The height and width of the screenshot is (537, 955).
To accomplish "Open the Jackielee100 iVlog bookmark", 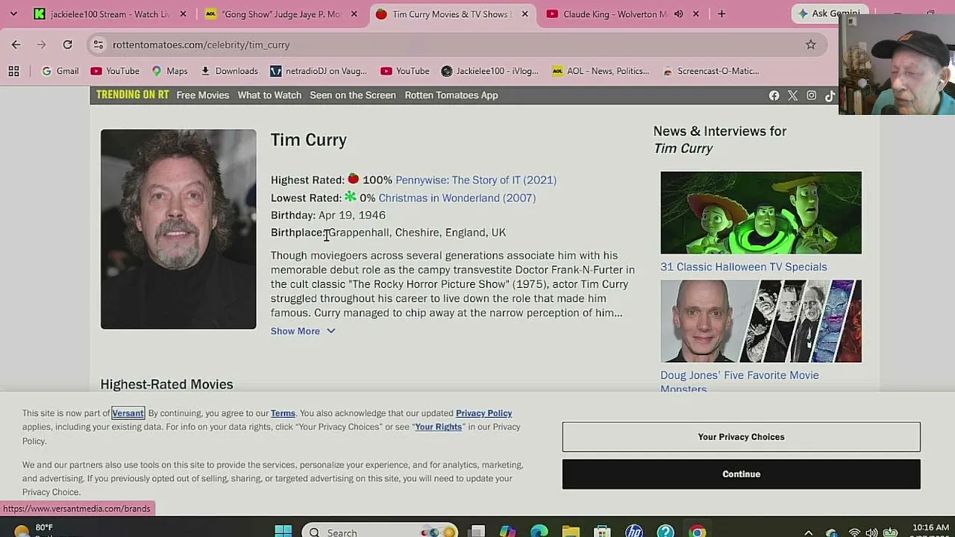I will (490, 71).
